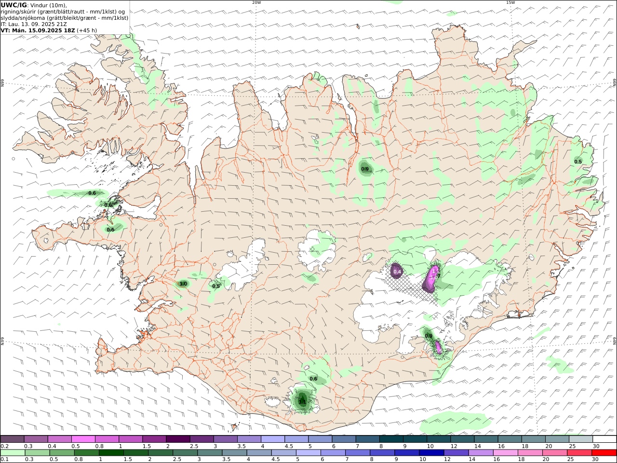Image resolution: width=617 pixels, height=463 pixels.
Task: Pick the dusky purple 0.2–0.3 swatch in upper legend
Action: [x=12, y=439]
